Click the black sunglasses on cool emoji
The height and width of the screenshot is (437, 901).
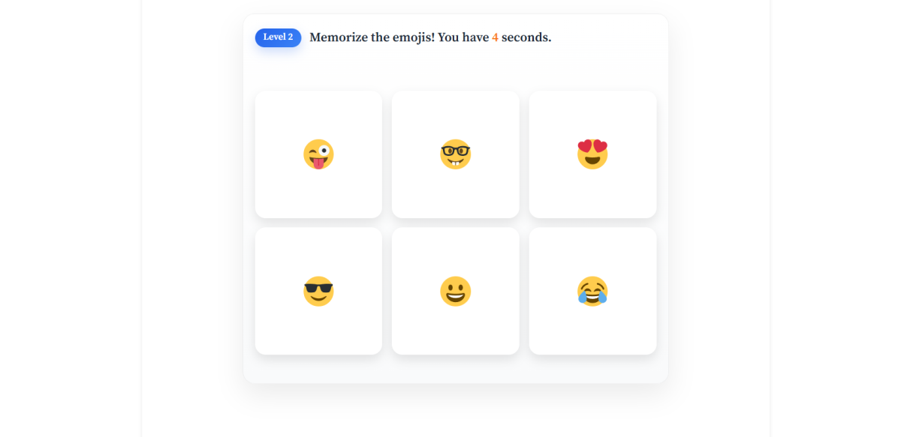click(318, 287)
